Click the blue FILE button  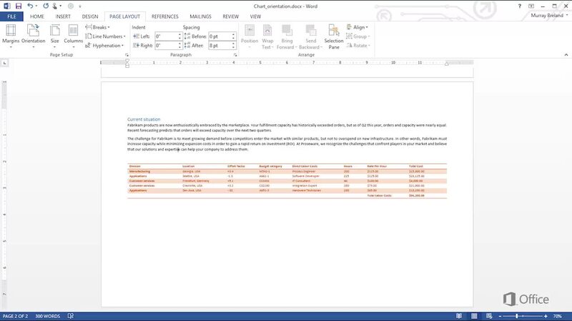(13, 16)
